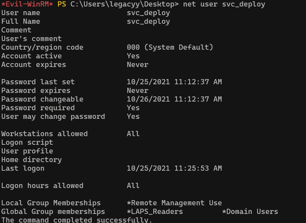306x223 pixels.
Task: Click the 'Account expires' Never value
Action: (137, 65)
